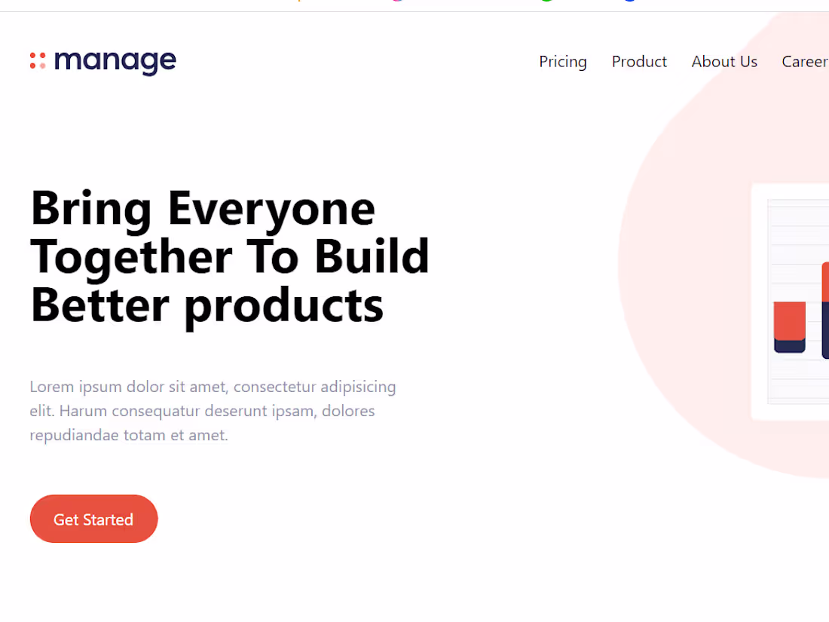
Task: Click the tiny green dot at screen top
Action: [x=545, y=1]
